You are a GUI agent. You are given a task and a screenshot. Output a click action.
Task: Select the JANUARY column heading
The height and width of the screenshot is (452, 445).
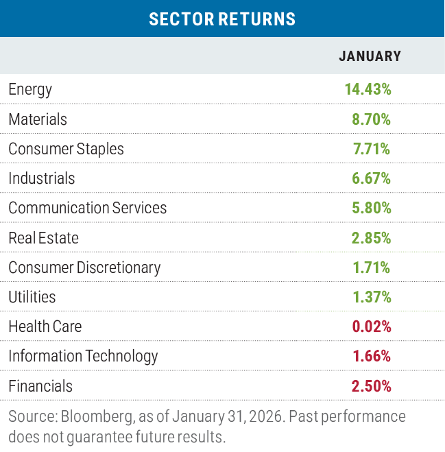click(x=370, y=56)
